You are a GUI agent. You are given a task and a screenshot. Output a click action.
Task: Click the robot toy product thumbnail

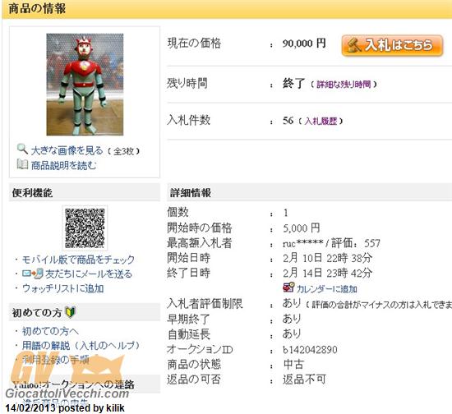click(85, 85)
